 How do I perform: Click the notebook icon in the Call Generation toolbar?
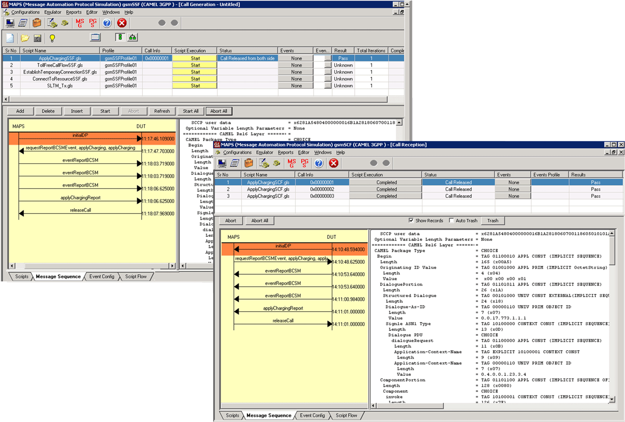[x=23, y=23]
